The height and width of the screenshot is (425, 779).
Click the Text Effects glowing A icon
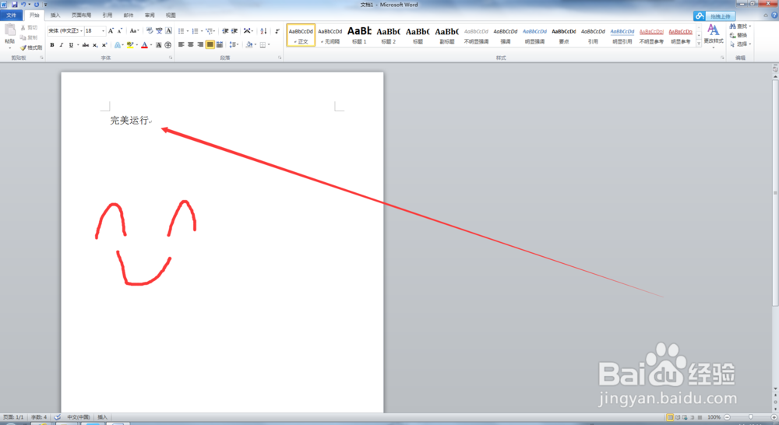coord(118,45)
